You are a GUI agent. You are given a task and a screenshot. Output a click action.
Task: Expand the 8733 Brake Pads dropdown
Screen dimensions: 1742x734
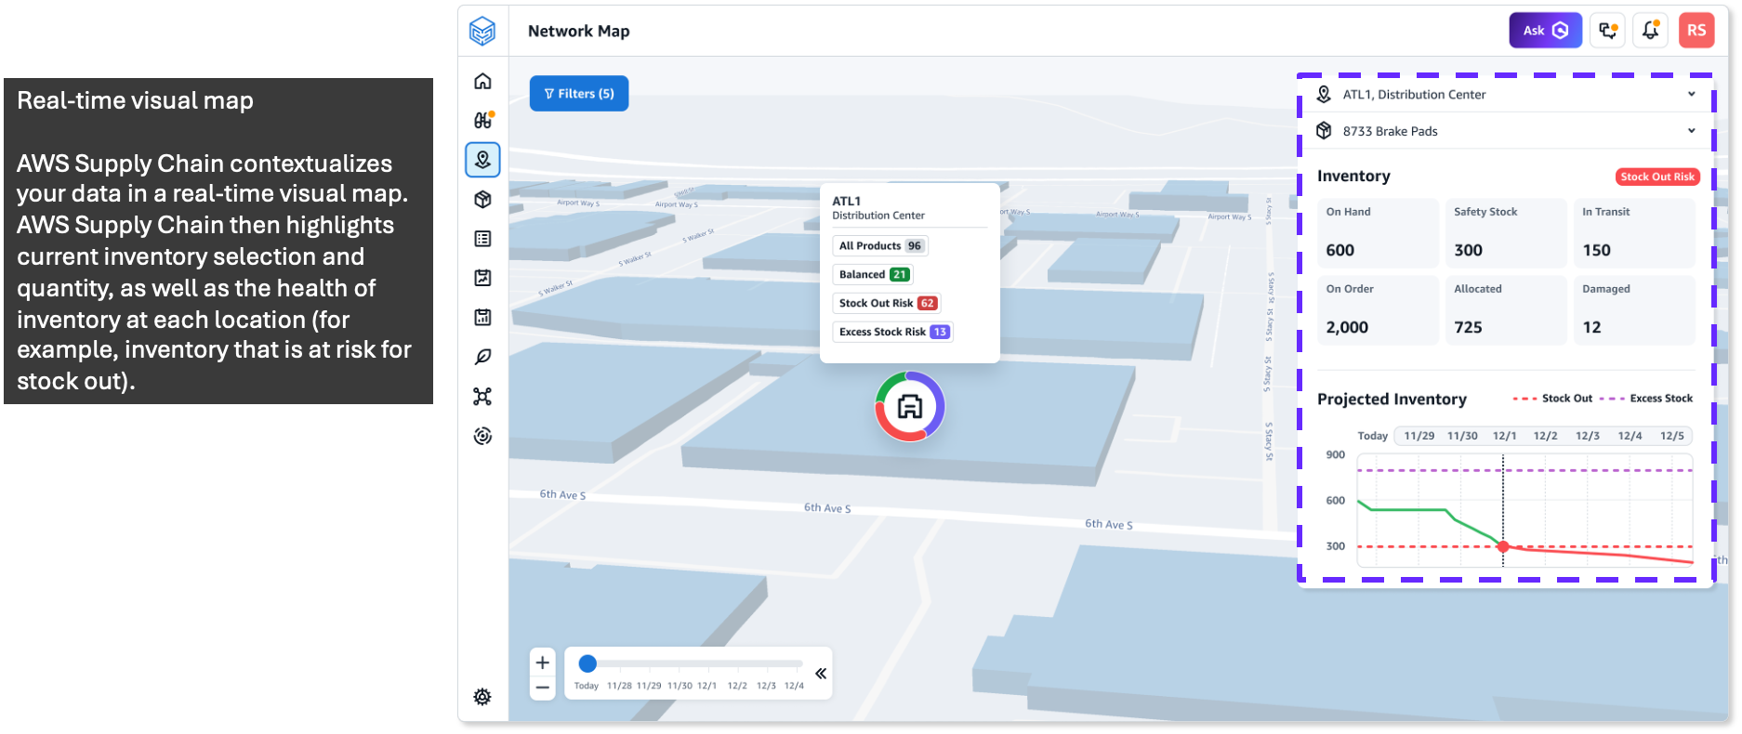pyautogui.click(x=1506, y=131)
